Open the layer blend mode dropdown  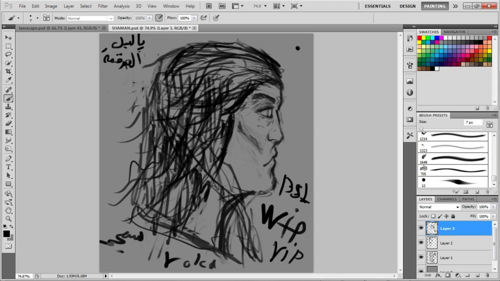[x=439, y=207]
